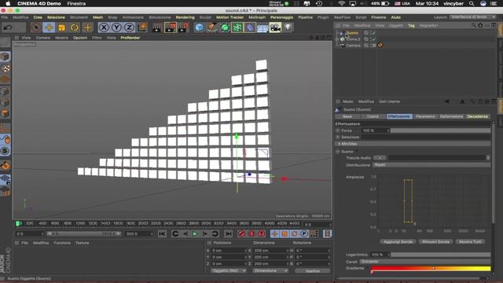Open the coordinate system cube icon
This screenshot has width=503, height=283.
142,28
